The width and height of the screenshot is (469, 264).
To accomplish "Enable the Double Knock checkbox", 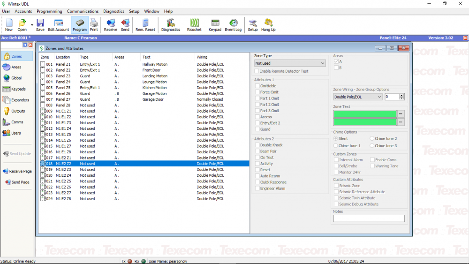I will point(257,145).
